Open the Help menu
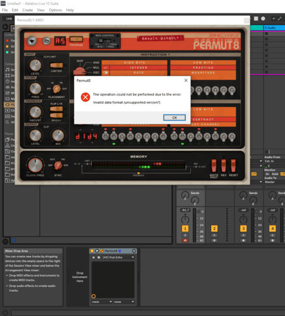The height and width of the screenshot is (316, 285). (70, 10)
